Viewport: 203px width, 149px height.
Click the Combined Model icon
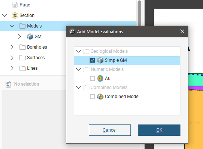point(100,97)
